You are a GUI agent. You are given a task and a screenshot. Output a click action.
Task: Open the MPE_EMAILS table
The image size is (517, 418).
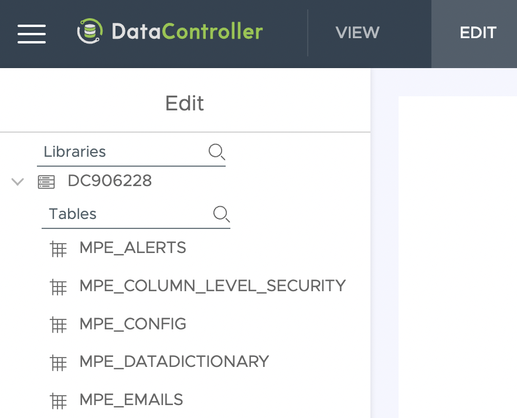coord(131,400)
